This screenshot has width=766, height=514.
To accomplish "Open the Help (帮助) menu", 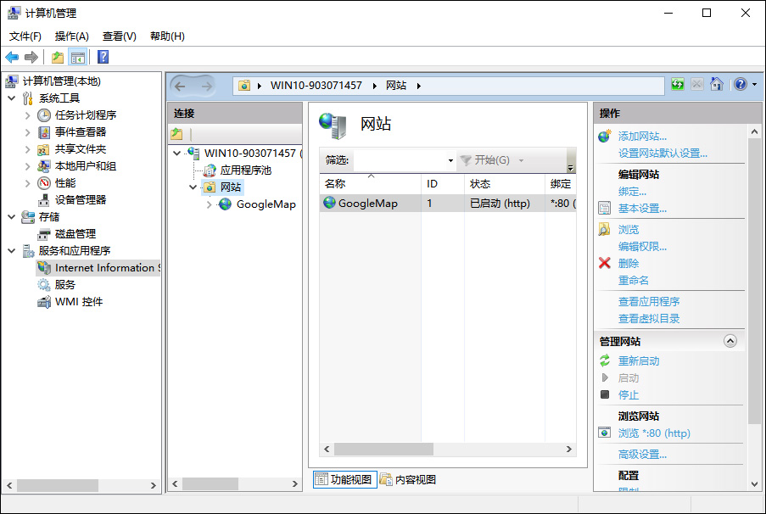I will point(167,36).
